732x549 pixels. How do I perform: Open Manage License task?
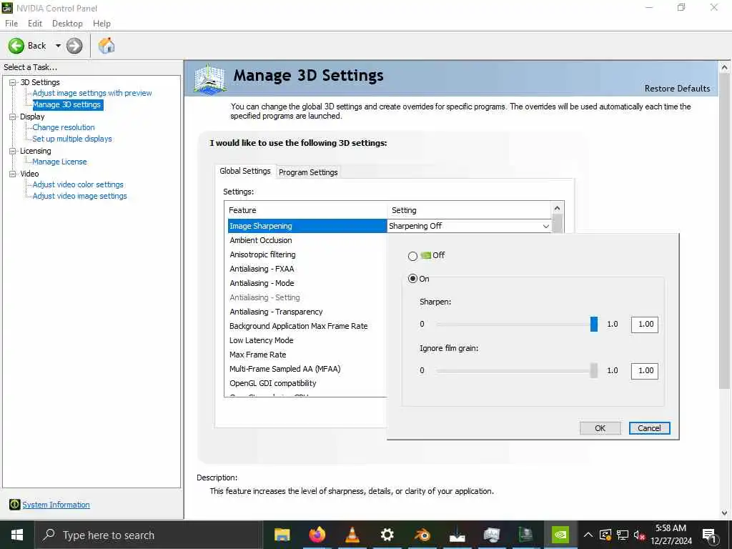(60, 162)
